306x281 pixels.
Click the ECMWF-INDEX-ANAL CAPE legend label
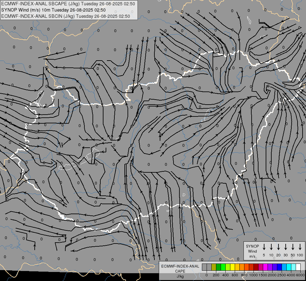(180, 269)
